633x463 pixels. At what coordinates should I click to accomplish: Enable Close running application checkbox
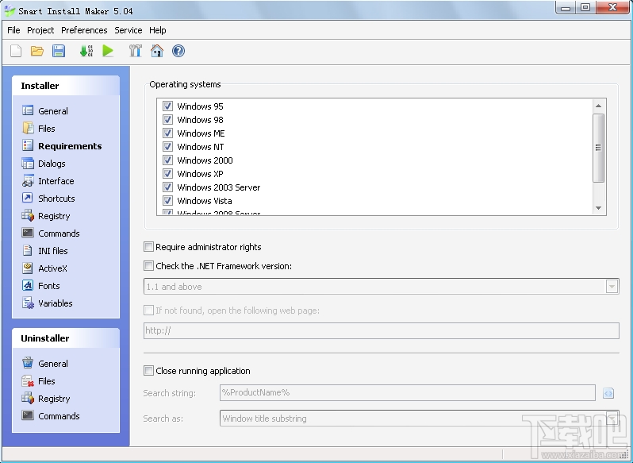(148, 371)
